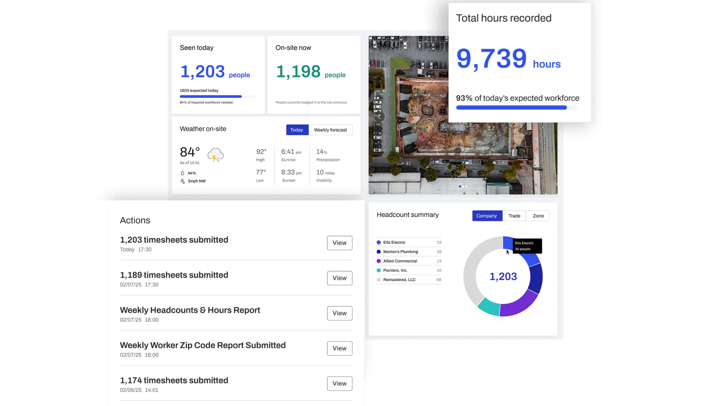Viewport: 722px width, 406px height.
Task: Click Ella Electric blue legend dot
Action: [379, 242]
